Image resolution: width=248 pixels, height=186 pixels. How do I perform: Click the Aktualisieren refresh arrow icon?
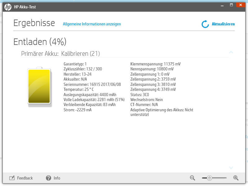pos(205,24)
